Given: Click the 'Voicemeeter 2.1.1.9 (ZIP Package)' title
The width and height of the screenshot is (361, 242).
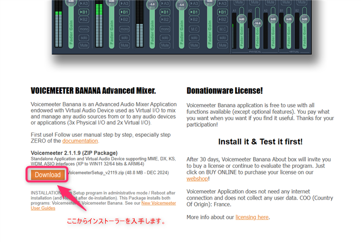Looking at the screenshot, I should (x=74, y=153).
